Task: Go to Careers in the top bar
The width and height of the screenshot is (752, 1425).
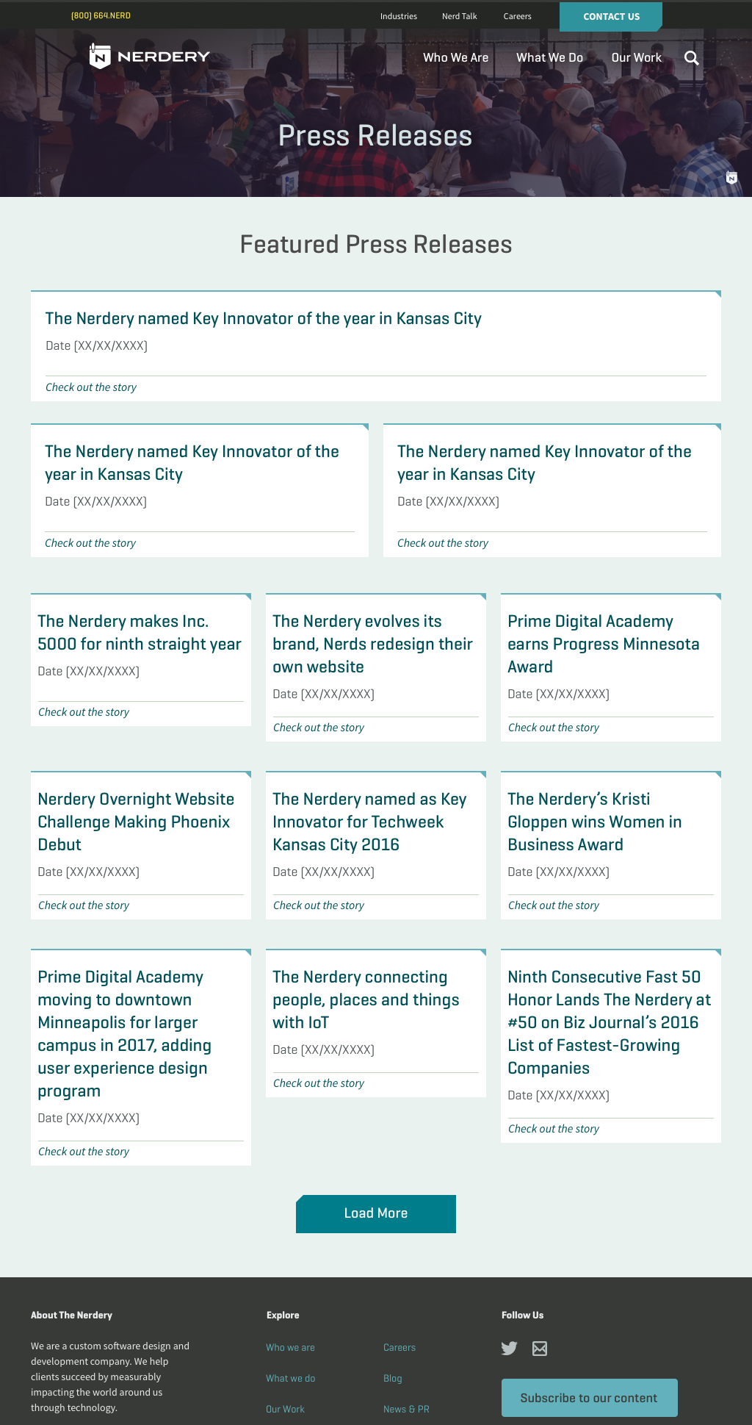Action: pyautogui.click(x=518, y=16)
